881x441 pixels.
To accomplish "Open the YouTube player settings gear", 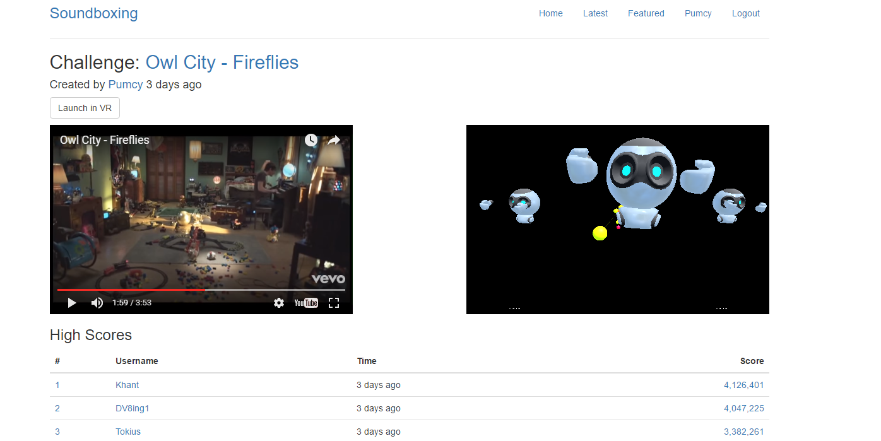I will click(x=279, y=303).
